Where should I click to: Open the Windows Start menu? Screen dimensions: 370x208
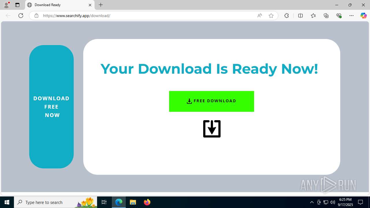(7, 202)
